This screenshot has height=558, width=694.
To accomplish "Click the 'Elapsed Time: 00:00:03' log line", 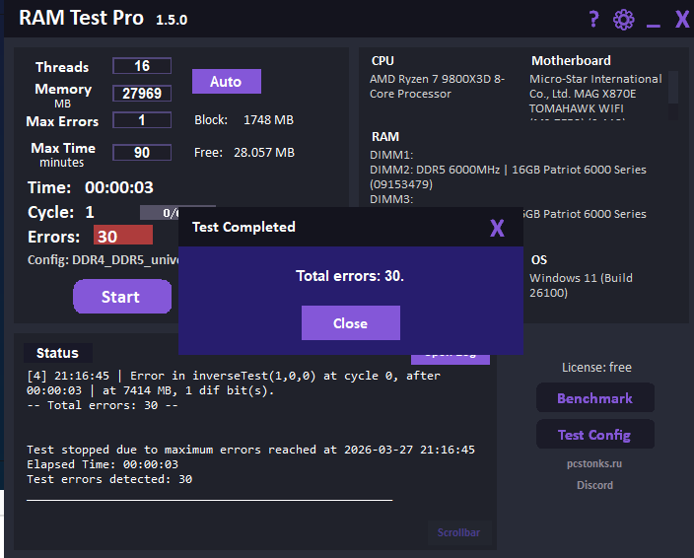I will (103, 464).
